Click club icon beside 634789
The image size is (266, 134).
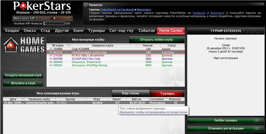coord(51,59)
